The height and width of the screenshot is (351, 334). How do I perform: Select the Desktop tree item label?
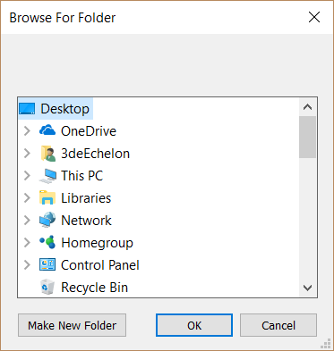click(64, 109)
